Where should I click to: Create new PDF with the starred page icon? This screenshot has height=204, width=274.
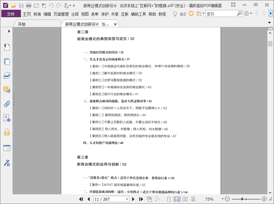[44, 6]
